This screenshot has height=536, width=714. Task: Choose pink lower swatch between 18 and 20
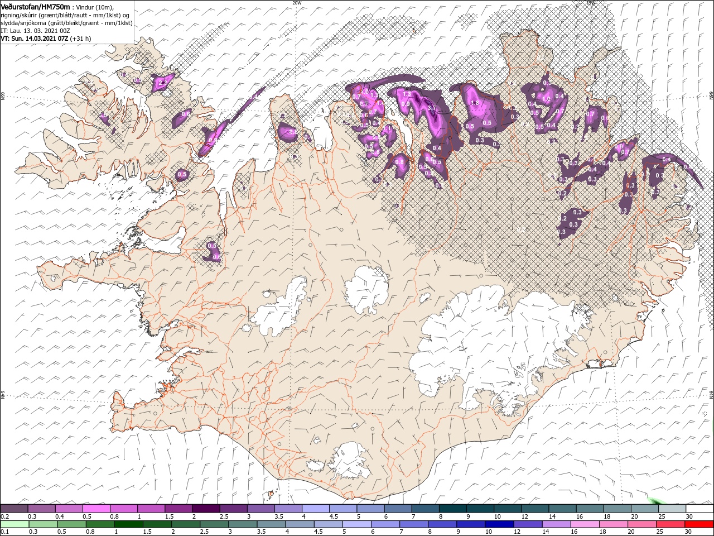click(614, 524)
